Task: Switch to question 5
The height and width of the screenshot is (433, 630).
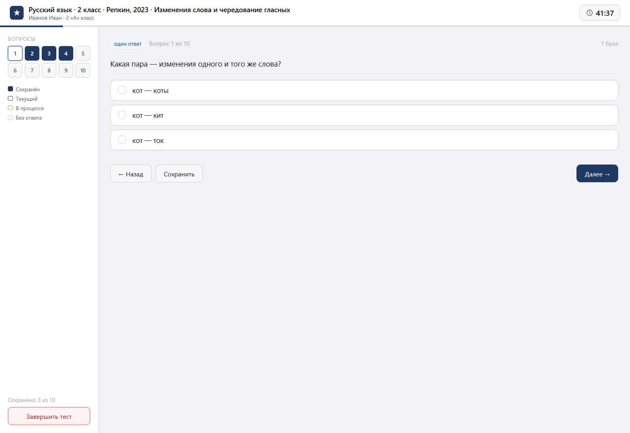Action: click(x=83, y=54)
